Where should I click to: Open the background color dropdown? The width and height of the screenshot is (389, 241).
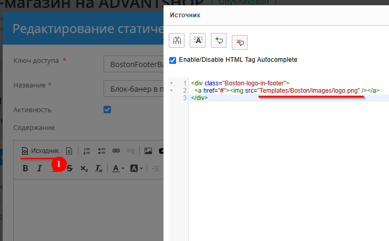[136, 168]
